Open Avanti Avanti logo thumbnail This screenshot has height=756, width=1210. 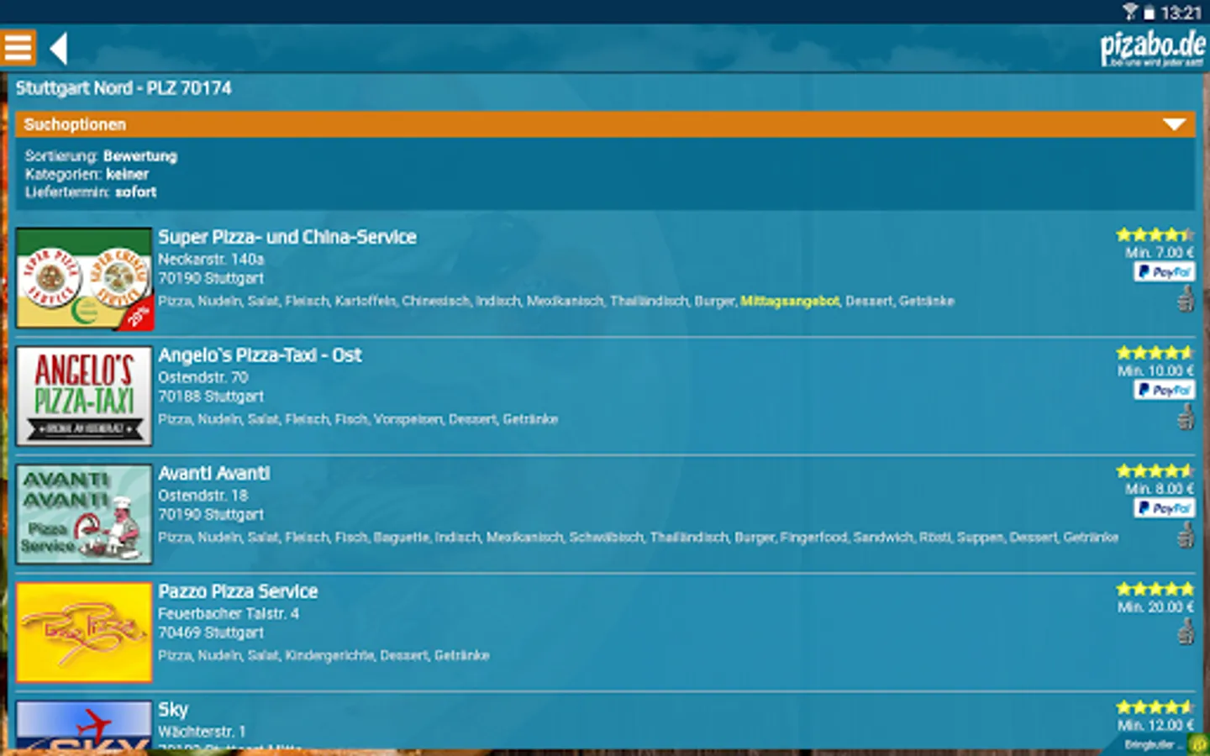coord(84,514)
